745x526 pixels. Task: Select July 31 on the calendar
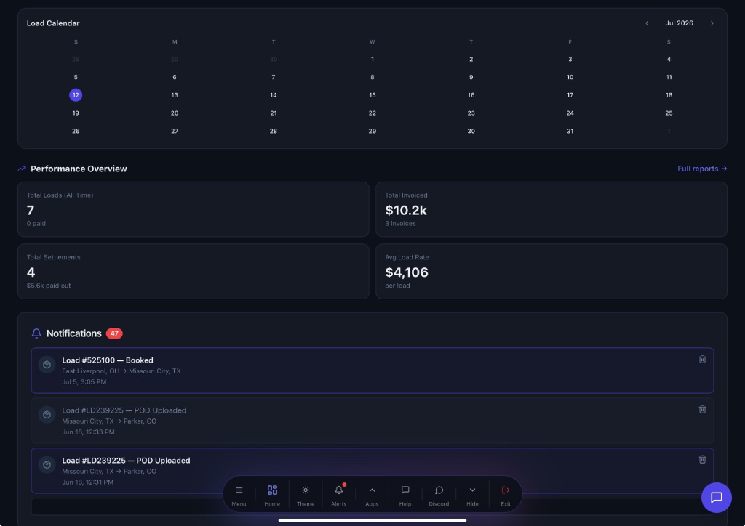[570, 131]
